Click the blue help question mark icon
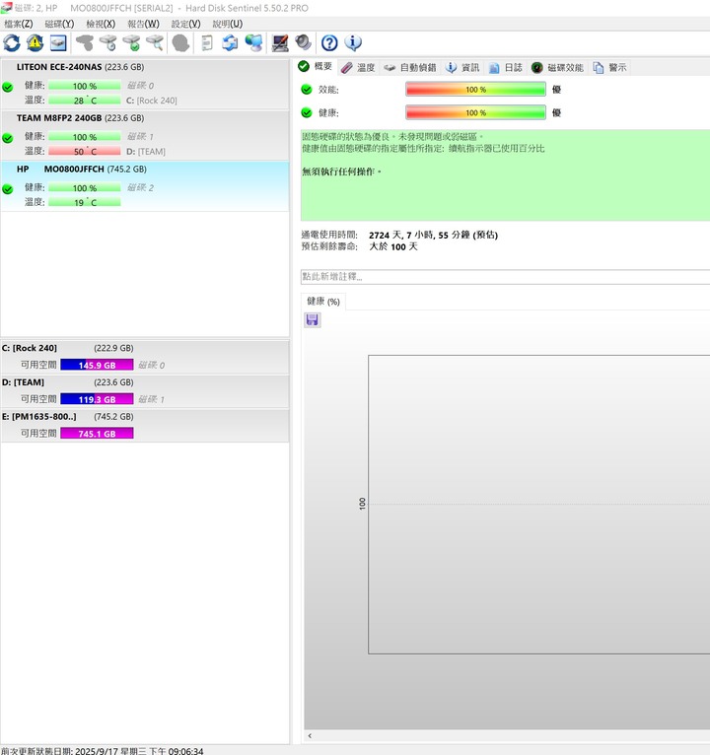This screenshot has width=710, height=755. (x=329, y=42)
